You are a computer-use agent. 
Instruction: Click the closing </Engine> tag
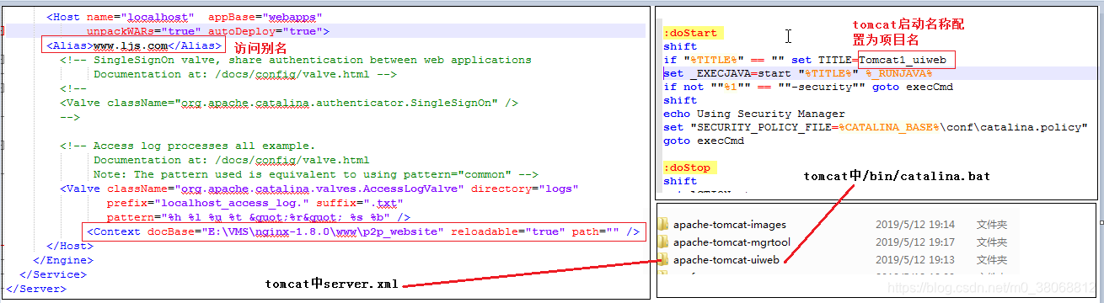pos(63,260)
